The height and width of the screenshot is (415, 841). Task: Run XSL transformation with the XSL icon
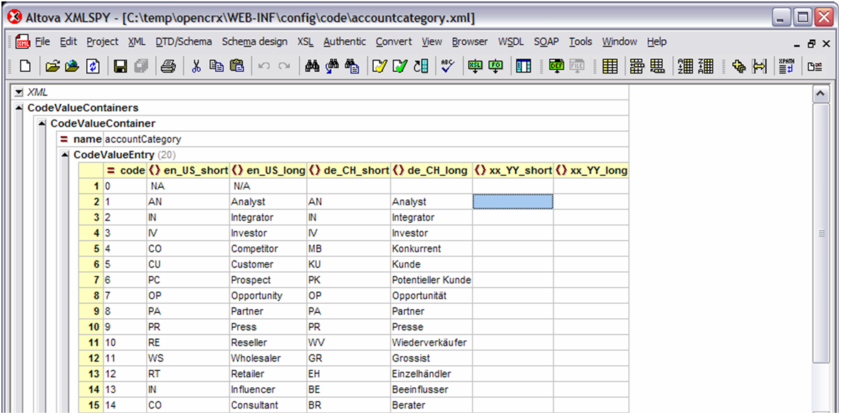tap(475, 66)
